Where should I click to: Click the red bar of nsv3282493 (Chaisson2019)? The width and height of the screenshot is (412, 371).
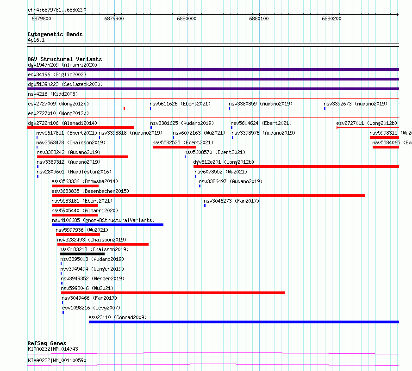(103, 244)
